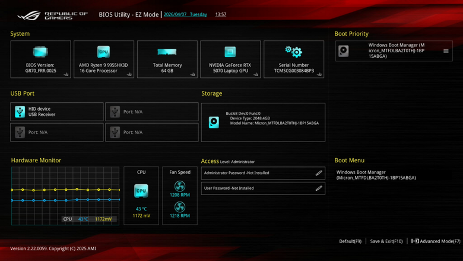Select Windows Boot Manager in Boot Menu
463x261 pixels.
coord(376,175)
